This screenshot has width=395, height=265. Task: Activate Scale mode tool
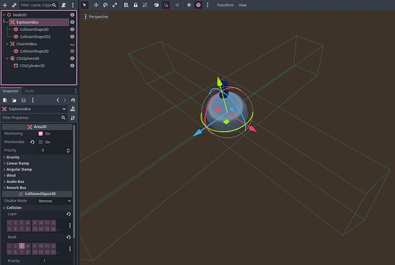pos(114,5)
